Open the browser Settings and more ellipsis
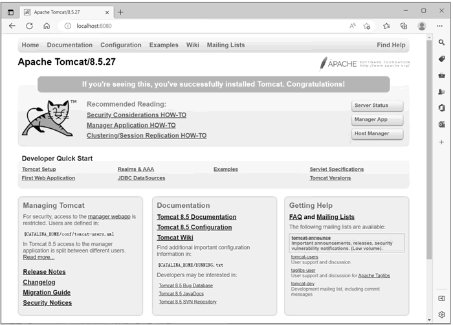Screen dimensions: 453x325 [x=439, y=26]
